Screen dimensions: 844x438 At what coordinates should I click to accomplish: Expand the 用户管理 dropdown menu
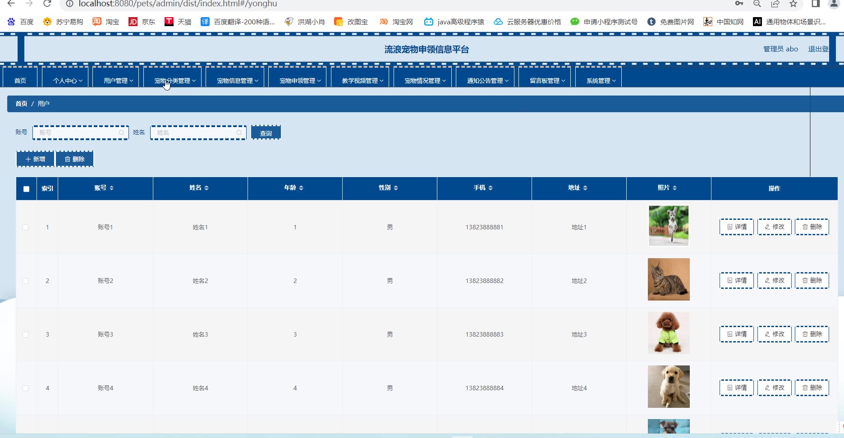[x=119, y=81]
